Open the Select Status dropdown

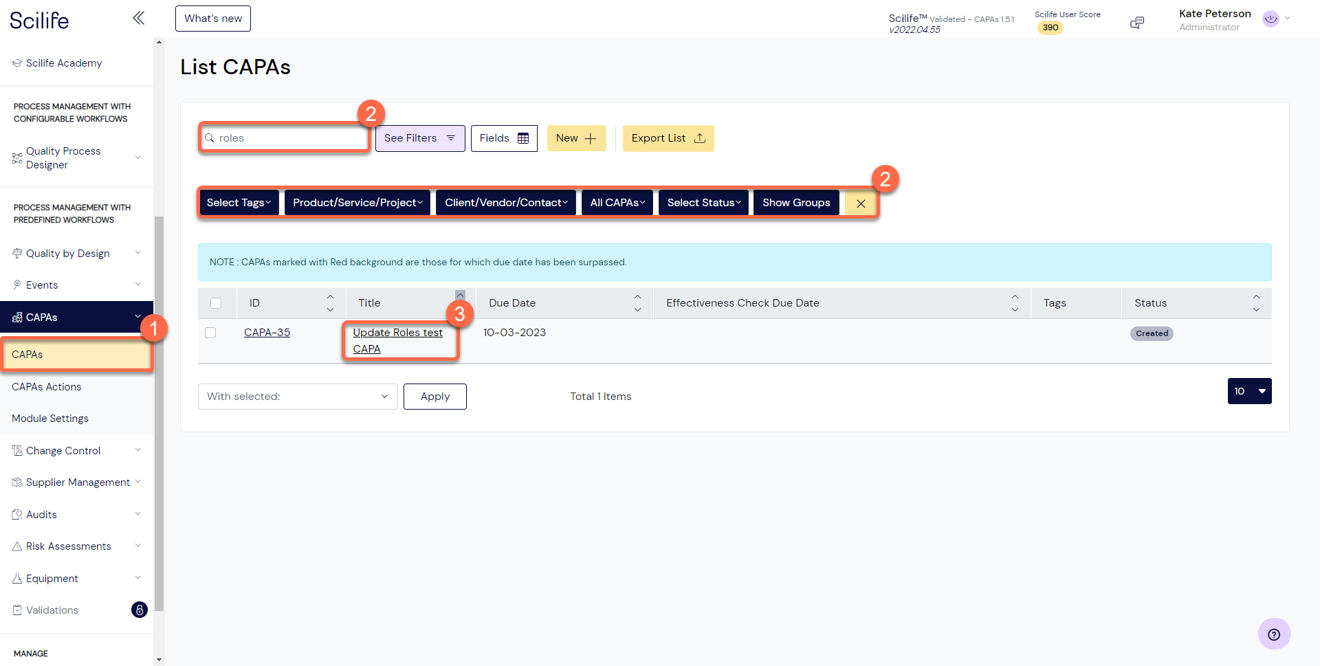pyautogui.click(x=703, y=202)
